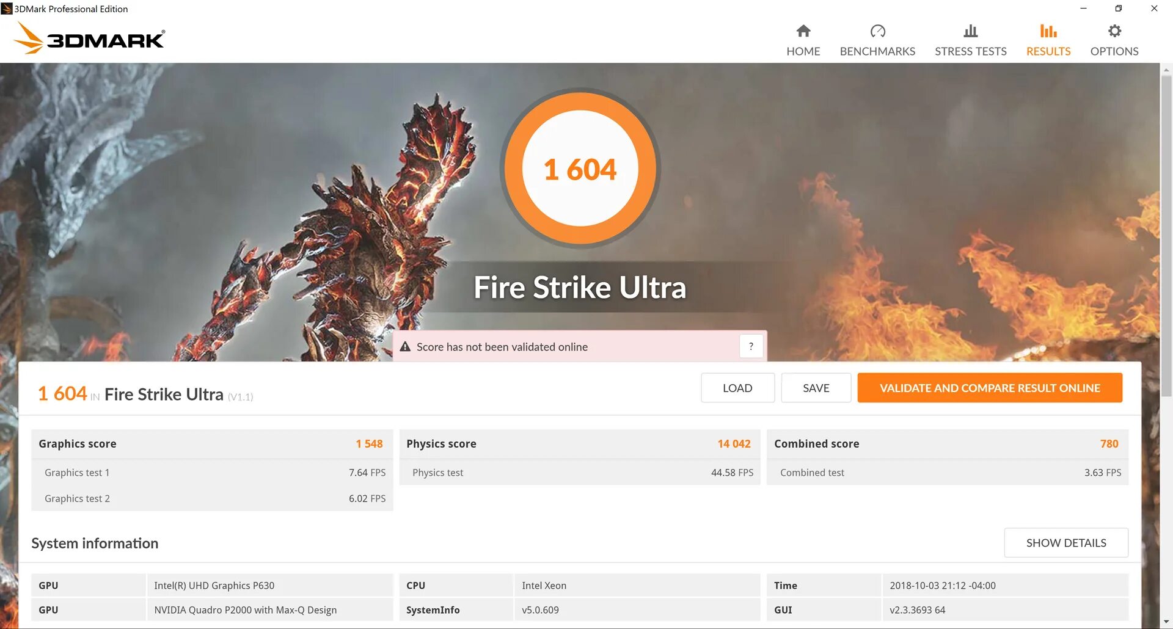The height and width of the screenshot is (629, 1173).
Task: Click the 44.58 FPS value
Action: (732, 473)
